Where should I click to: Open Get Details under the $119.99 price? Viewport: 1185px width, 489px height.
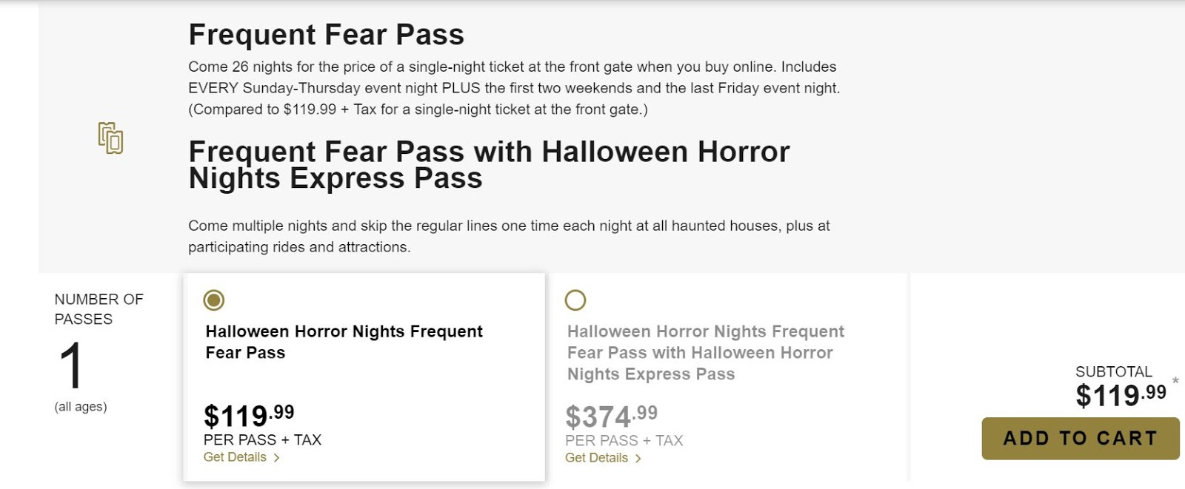[x=235, y=457]
